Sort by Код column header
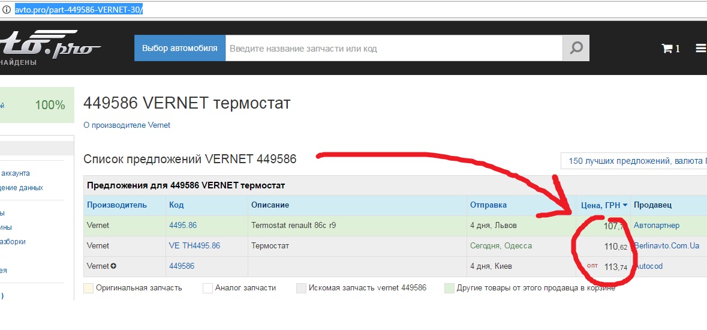The height and width of the screenshot is (330, 707). tap(176, 205)
